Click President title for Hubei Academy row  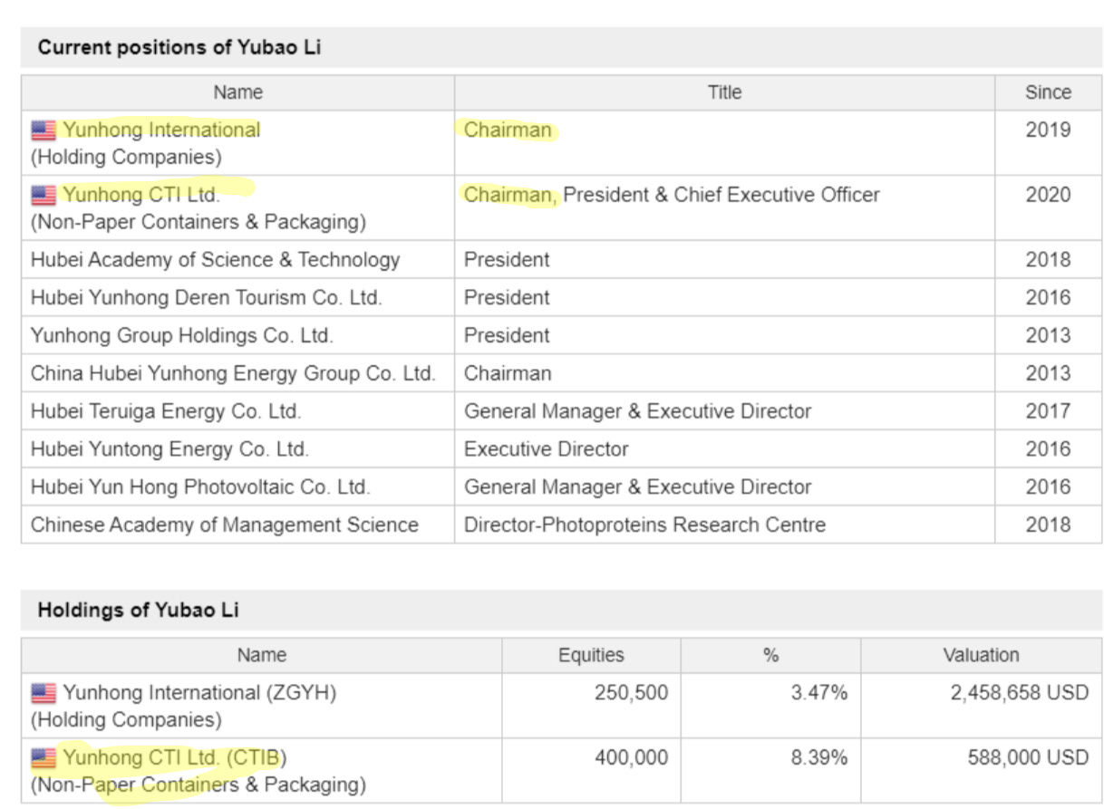point(507,260)
